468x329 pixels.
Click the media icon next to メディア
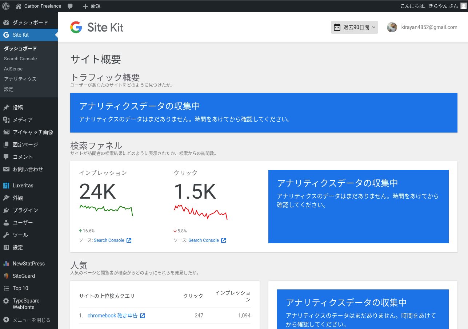coord(6,120)
